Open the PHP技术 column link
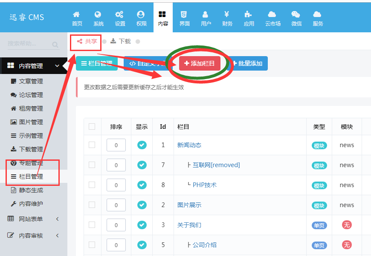The image size is (371, 256). point(205,185)
